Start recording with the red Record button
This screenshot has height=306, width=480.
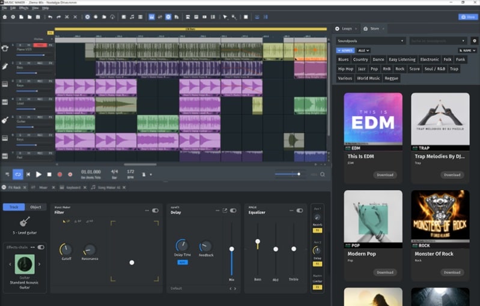click(x=59, y=175)
